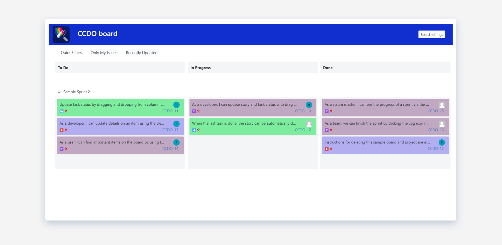This screenshot has width=502, height=245.
Task: Click the story type icon on CCDO-14
Action: pos(61,149)
